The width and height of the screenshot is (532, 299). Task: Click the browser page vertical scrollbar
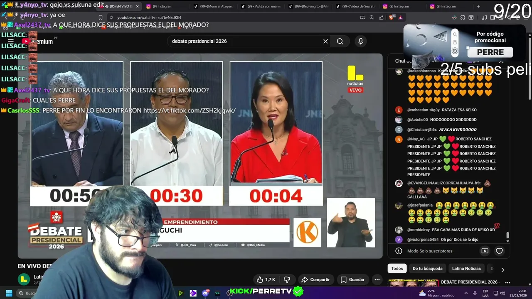click(530, 69)
